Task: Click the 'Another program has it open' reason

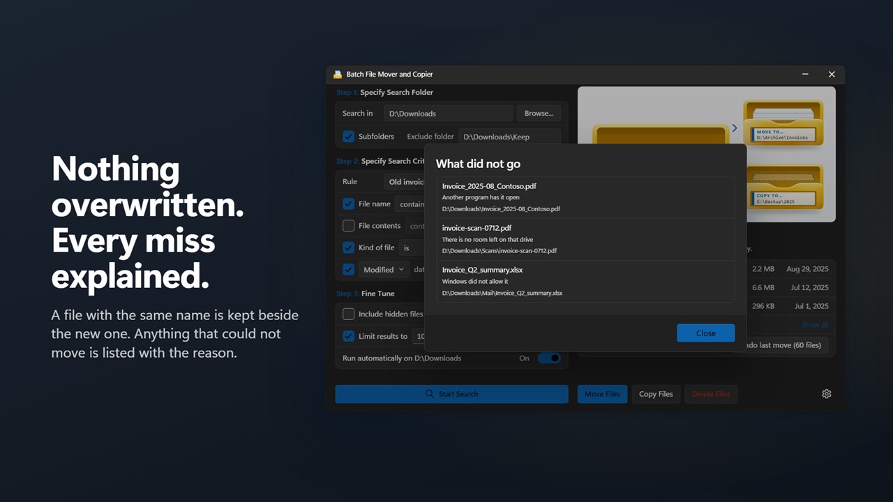Action: click(x=481, y=197)
